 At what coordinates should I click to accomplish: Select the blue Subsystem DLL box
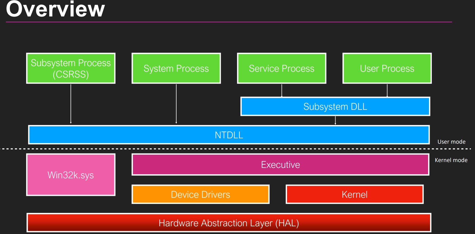pyautogui.click(x=335, y=107)
